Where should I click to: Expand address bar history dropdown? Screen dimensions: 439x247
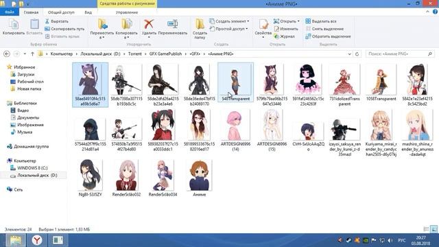pyautogui.click(x=349, y=54)
